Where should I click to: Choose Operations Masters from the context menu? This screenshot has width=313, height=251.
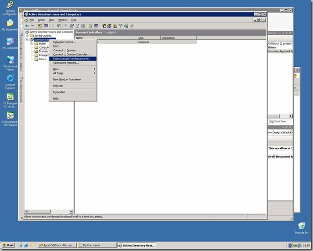[73, 63]
